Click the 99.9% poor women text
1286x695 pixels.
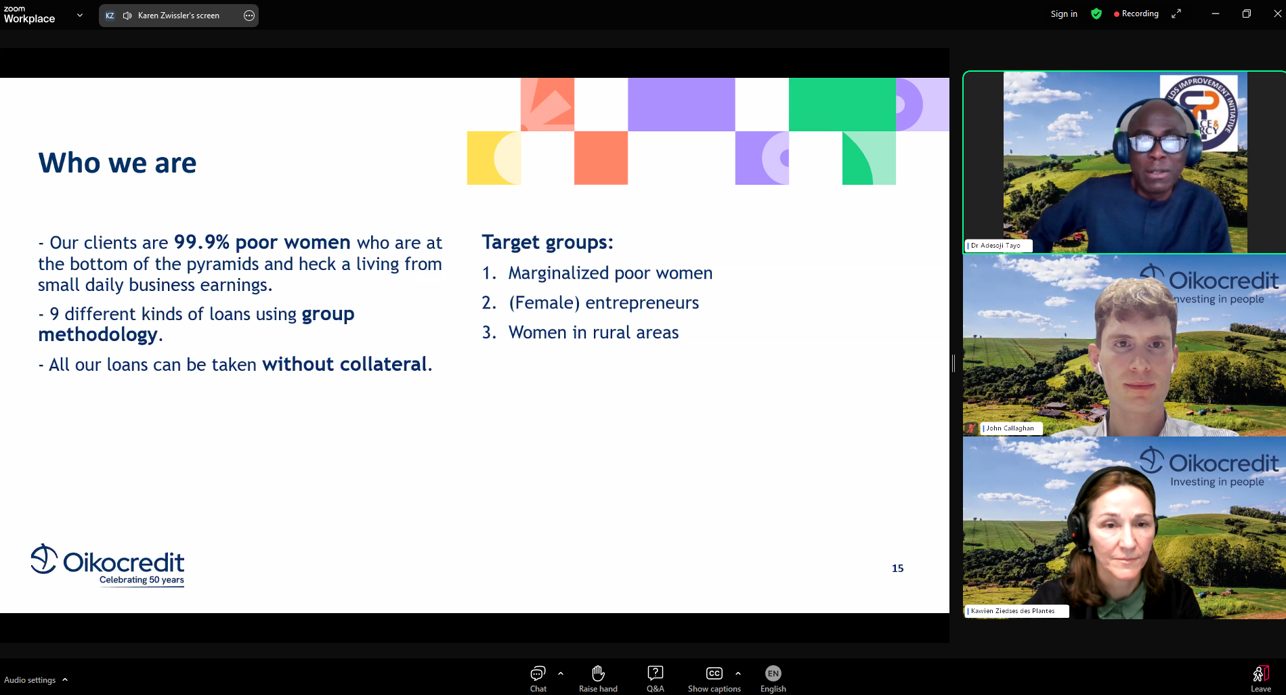[x=262, y=242]
